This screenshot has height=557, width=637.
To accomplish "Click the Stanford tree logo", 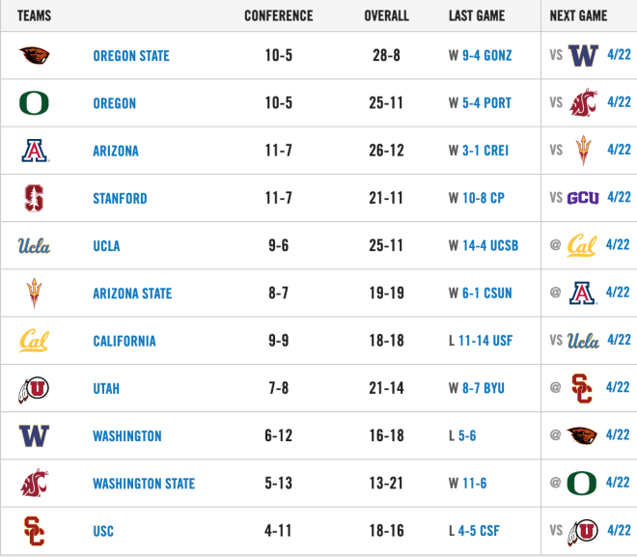I will click(34, 198).
